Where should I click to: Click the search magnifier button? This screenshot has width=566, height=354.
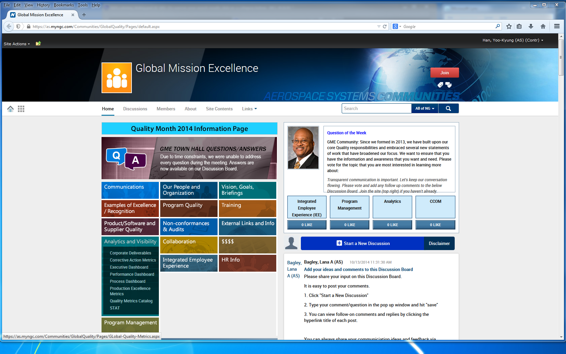(448, 108)
